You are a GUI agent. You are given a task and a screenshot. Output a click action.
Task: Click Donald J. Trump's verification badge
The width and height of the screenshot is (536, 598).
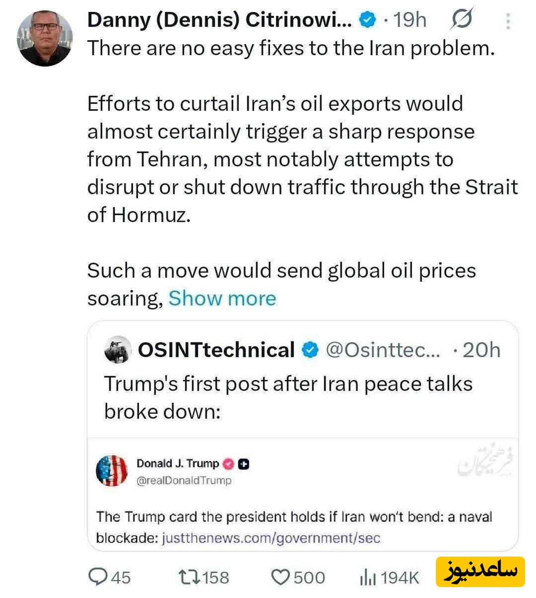(228, 464)
